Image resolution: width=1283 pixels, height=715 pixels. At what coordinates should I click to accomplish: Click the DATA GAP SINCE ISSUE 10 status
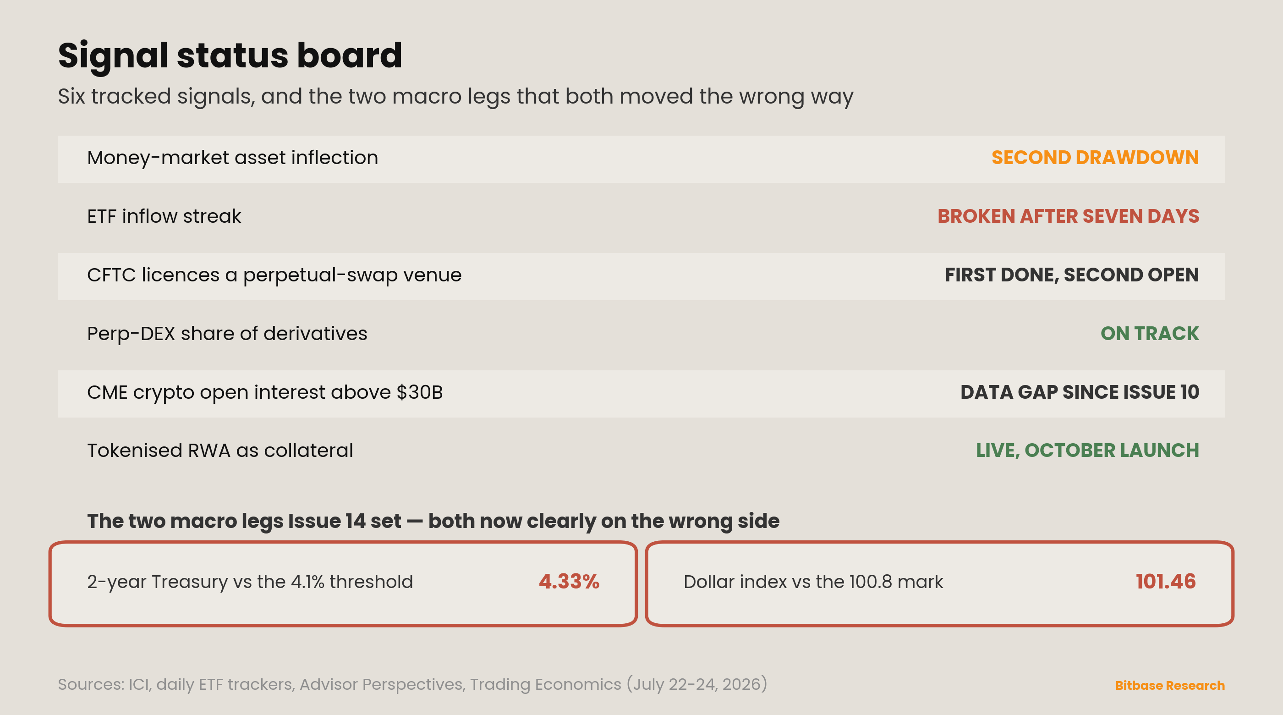[x=1079, y=392]
